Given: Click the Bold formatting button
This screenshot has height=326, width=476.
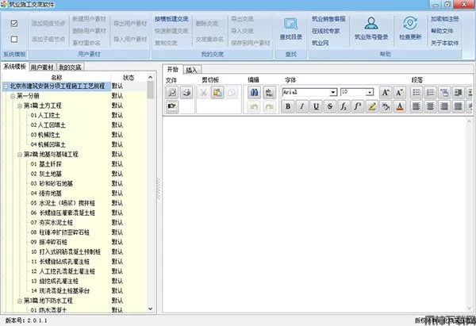Looking at the screenshot, I should 289,106.
